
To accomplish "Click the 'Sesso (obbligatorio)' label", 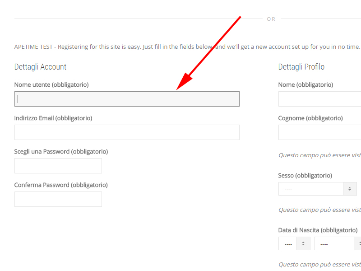I will tap(305, 175).
